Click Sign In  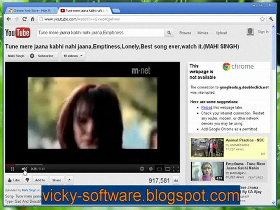coord(263,32)
